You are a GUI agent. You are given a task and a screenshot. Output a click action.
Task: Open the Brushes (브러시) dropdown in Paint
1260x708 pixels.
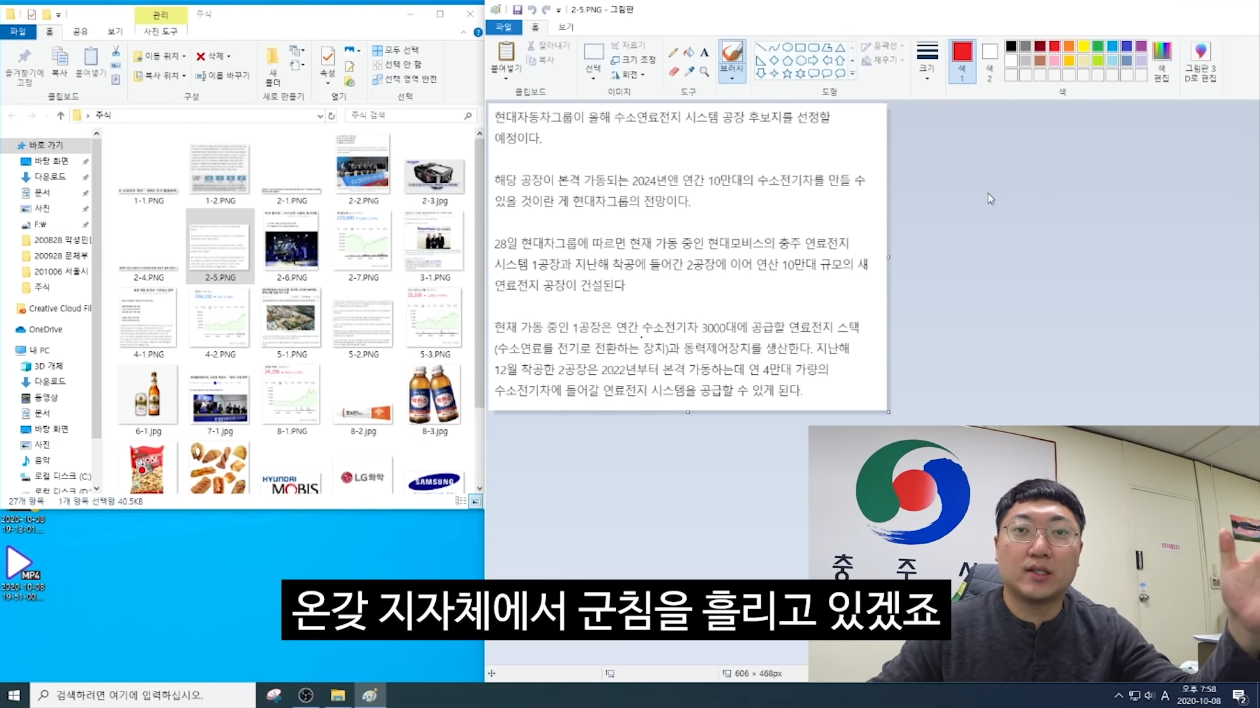pyautogui.click(x=732, y=77)
